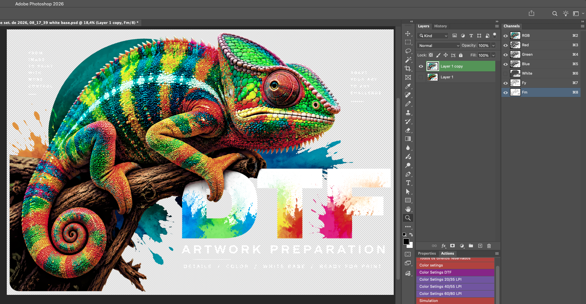Toggle Red channel visibility
Image resolution: width=586 pixels, height=304 pixels.
505,45
